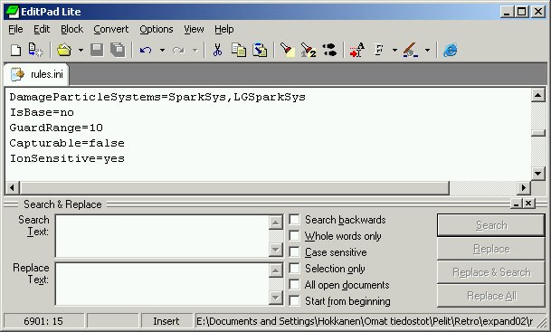The height and width of the screenshot is (332, 551).
Task: Open in browser with Internet Explorer icon
Action: pos(451,51)
